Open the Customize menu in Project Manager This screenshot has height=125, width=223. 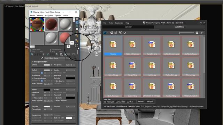[x=119, y=23]
